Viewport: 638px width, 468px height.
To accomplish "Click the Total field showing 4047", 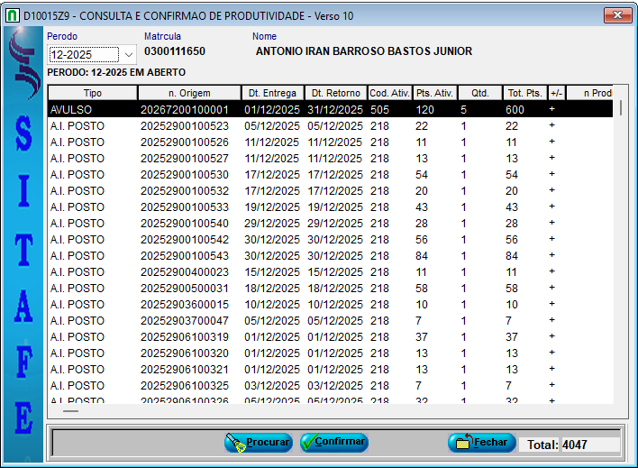I will click(589, 445).
